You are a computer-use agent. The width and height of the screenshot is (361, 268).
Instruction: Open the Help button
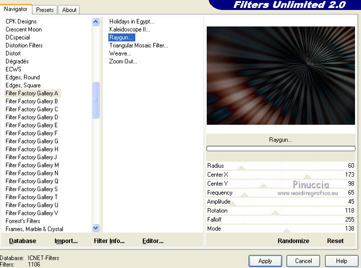[342, 261]
